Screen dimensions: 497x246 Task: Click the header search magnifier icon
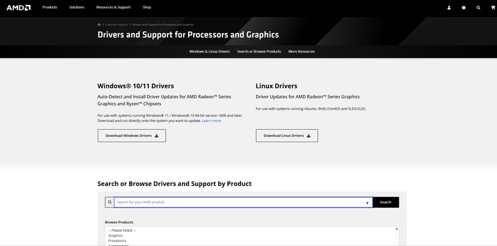[478, 7]
